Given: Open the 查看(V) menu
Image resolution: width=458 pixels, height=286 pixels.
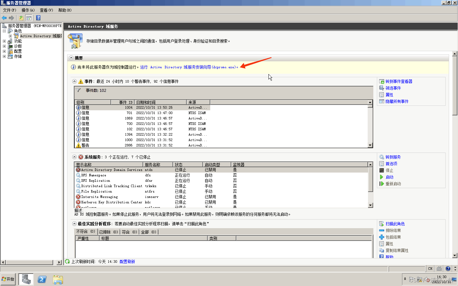Looking at the screenshot, I should click(46, 10).
